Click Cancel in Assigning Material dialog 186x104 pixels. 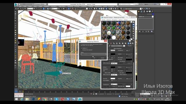tap(102, 58)
